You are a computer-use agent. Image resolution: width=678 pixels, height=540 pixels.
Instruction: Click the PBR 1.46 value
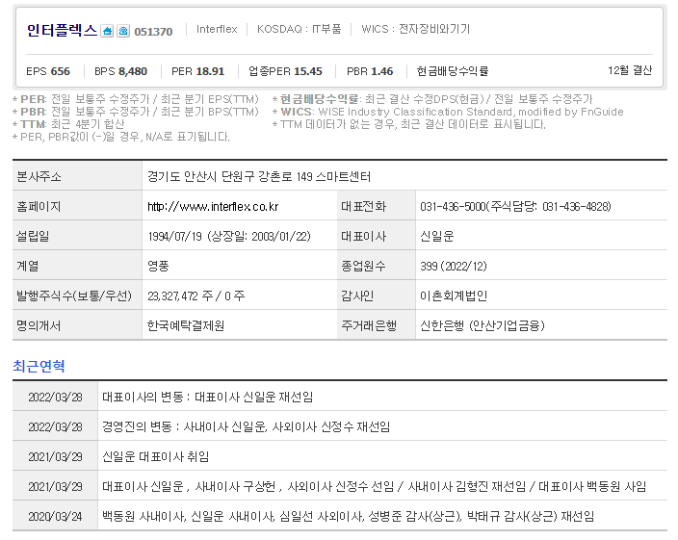[x=370, y=71]
